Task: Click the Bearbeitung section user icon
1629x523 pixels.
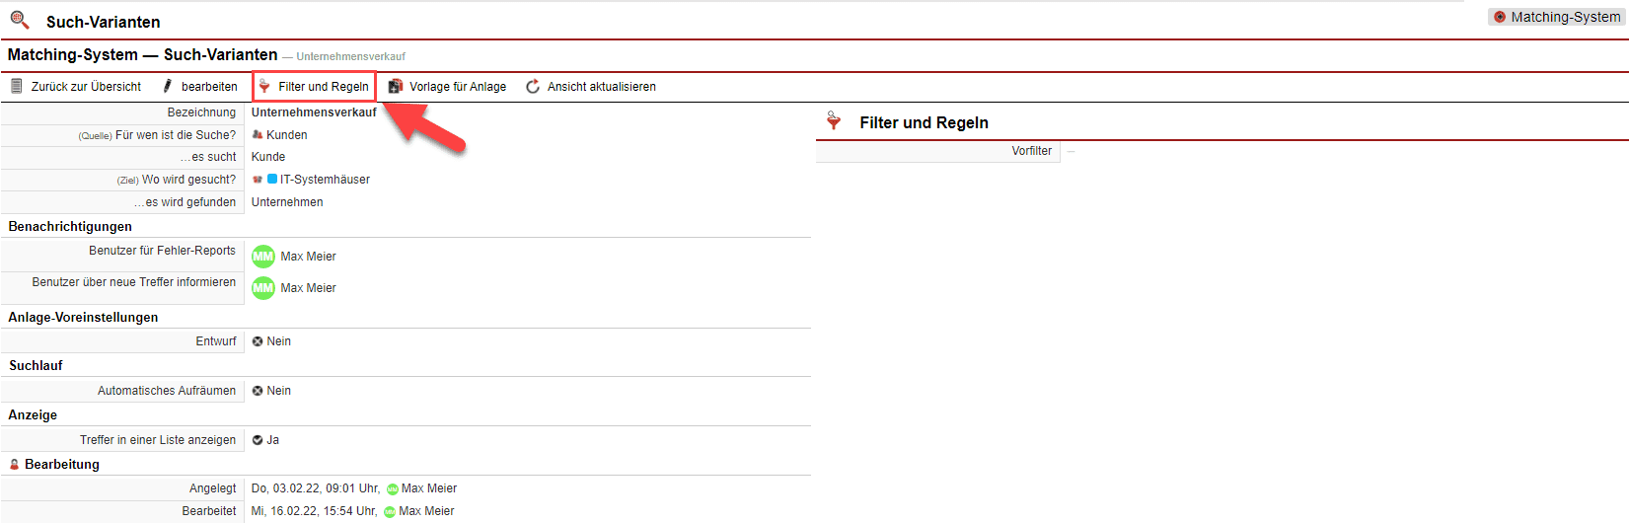Action: tap(15, 465)
